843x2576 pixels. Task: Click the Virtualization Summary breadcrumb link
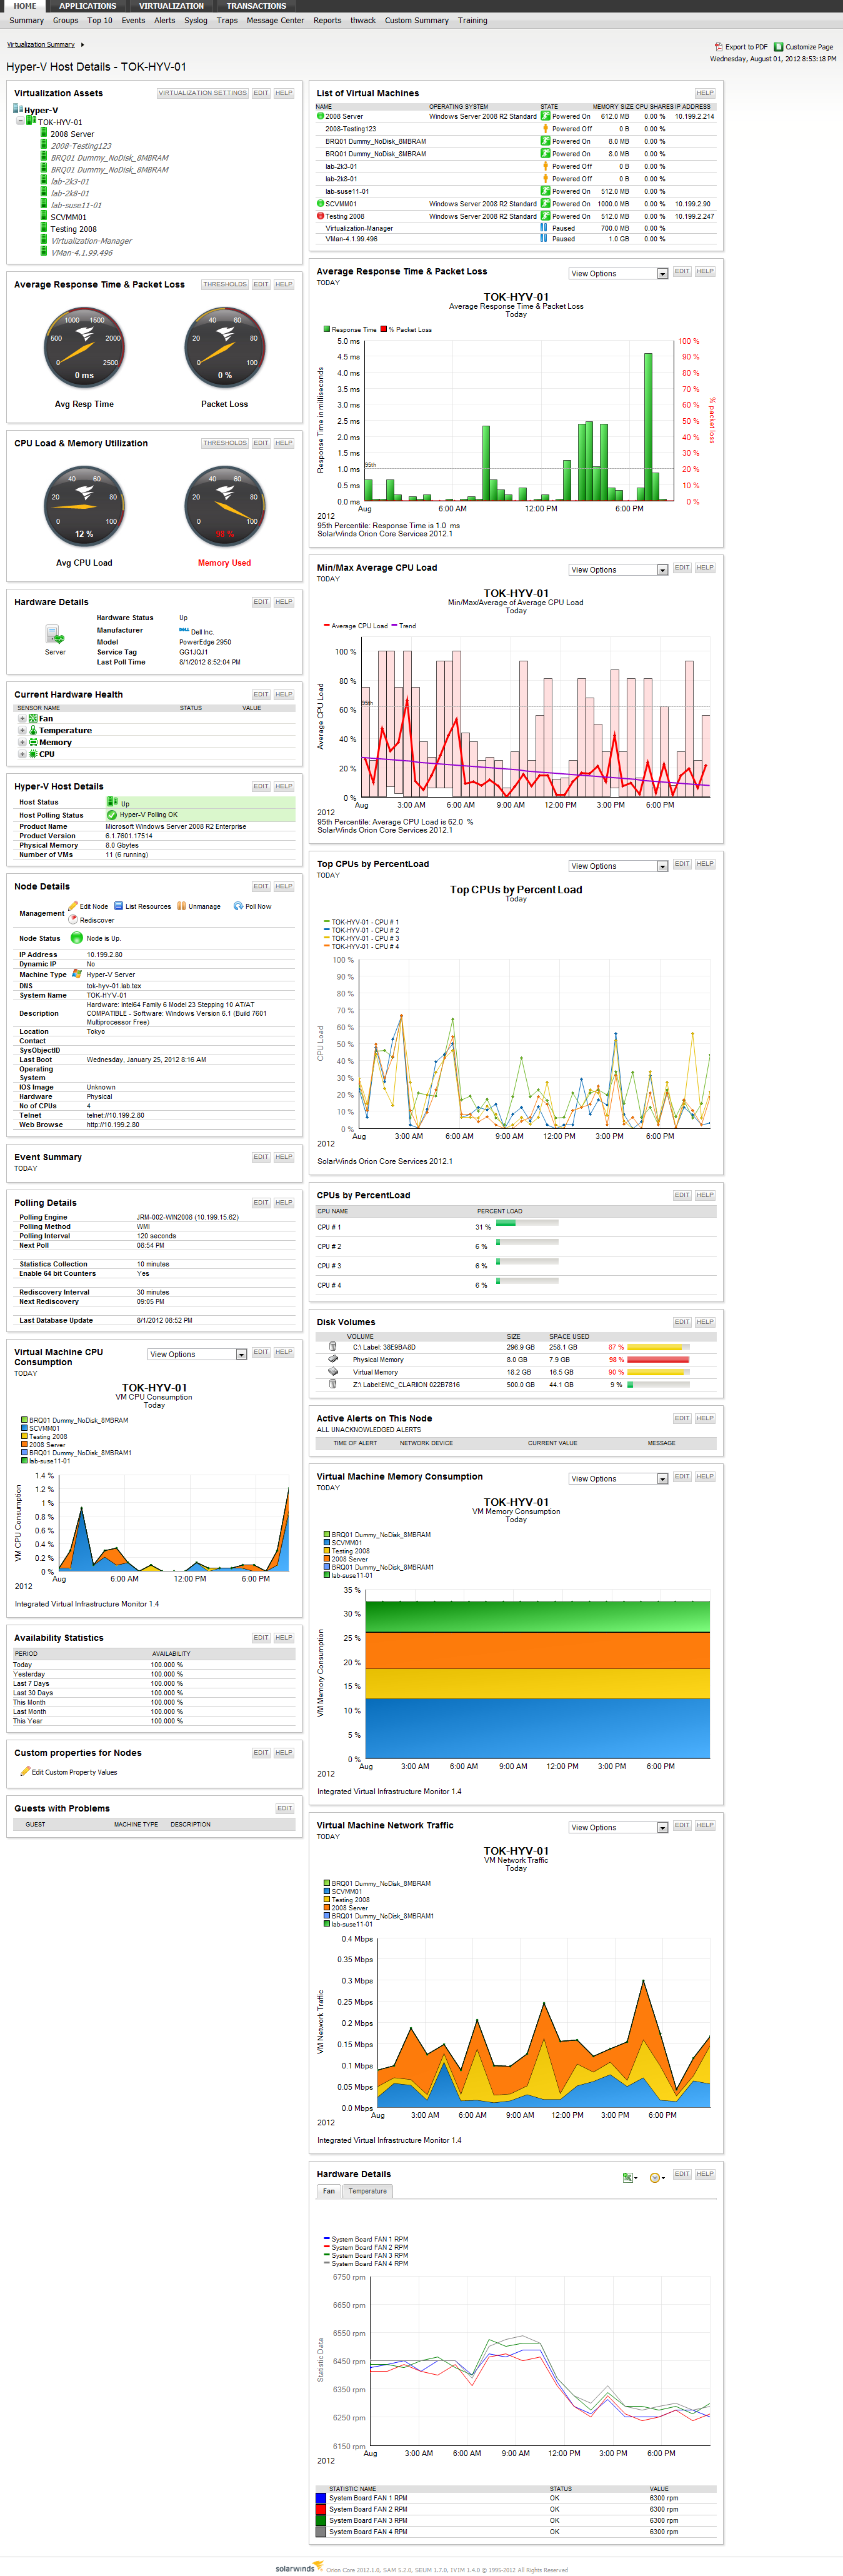(41, 44)
